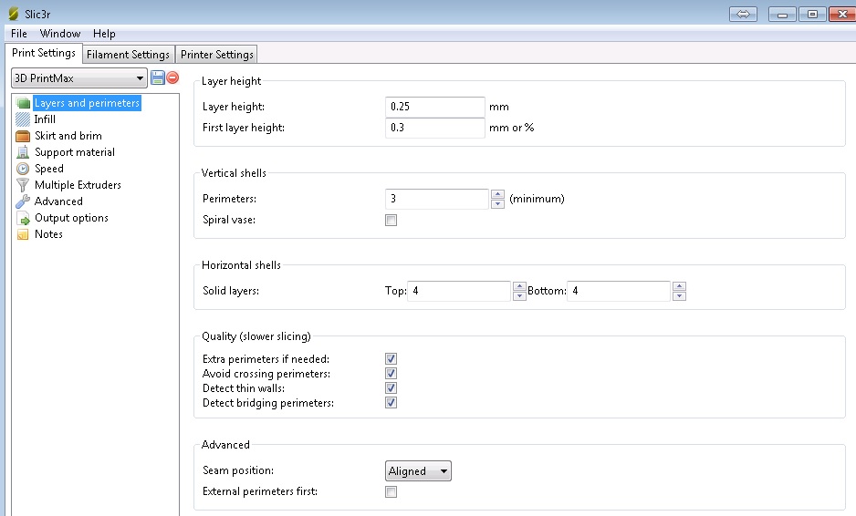Open Multiple Extruders funnel icon
The image size is (856, 516).
(23, 185)
